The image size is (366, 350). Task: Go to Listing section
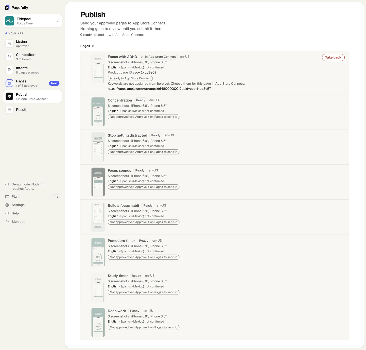click(33, 43)
